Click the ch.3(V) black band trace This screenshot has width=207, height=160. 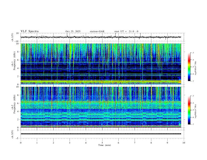101,134
